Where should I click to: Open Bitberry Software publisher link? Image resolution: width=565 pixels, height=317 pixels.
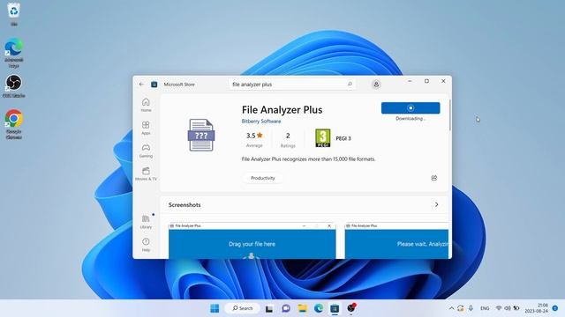click(261, 122)
